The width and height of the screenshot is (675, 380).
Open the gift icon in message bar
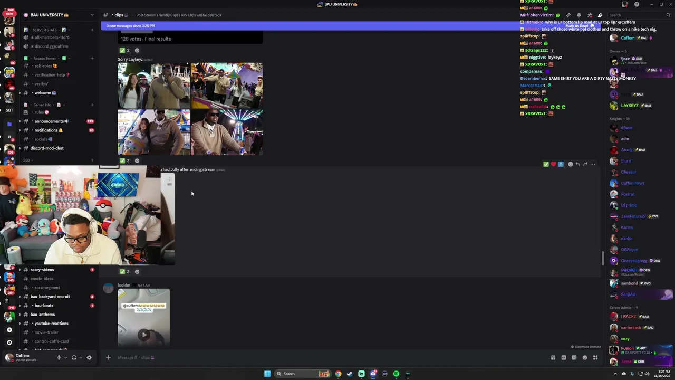[x=553, y=357]
